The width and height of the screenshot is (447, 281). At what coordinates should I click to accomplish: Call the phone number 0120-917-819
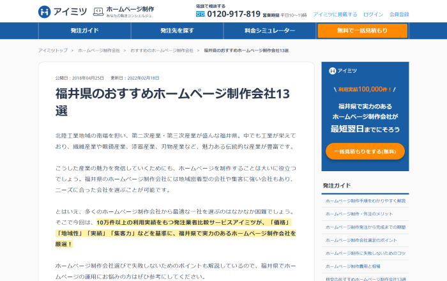[x=233, y=14]
